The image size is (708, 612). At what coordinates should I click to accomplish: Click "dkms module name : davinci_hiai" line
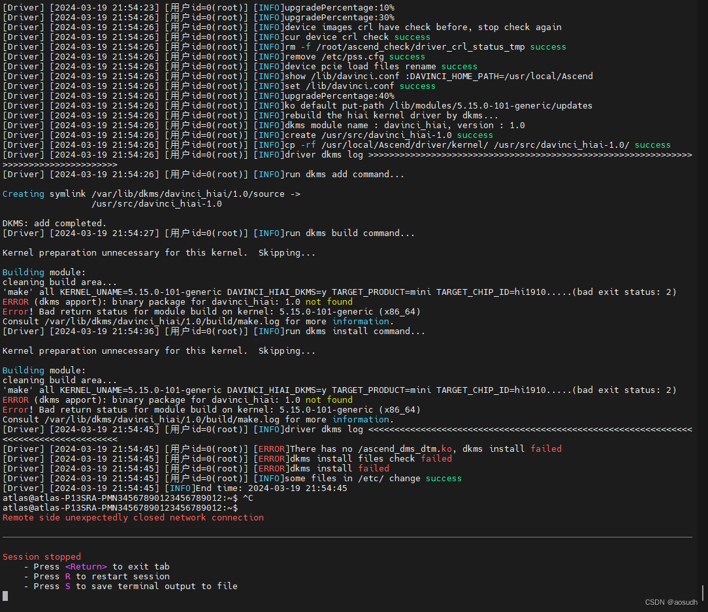pyautogui.click(x=264, y=125)
